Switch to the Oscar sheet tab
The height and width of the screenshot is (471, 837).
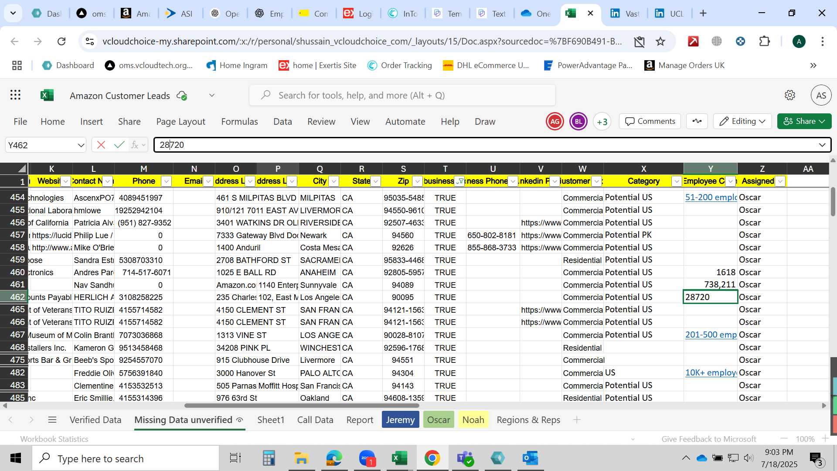[439, 420]
